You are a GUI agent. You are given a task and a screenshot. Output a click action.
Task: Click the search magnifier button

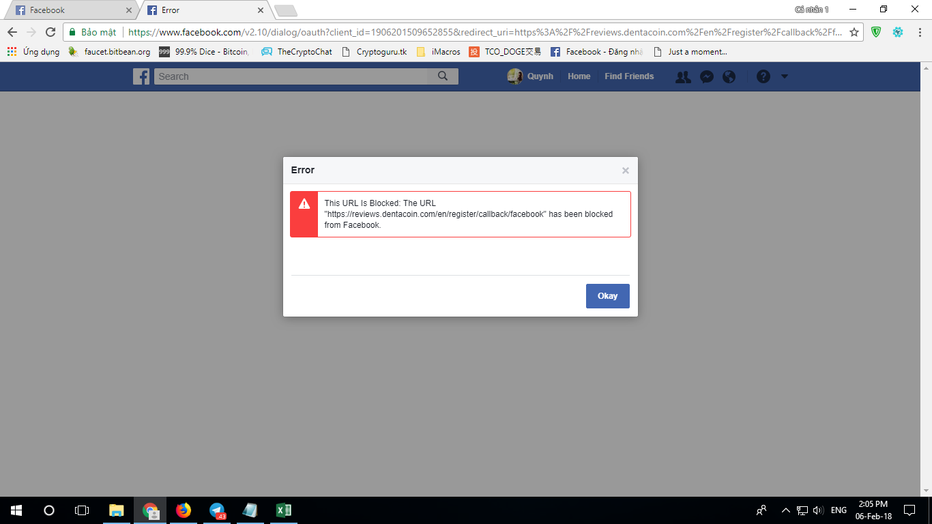[443, 76]
